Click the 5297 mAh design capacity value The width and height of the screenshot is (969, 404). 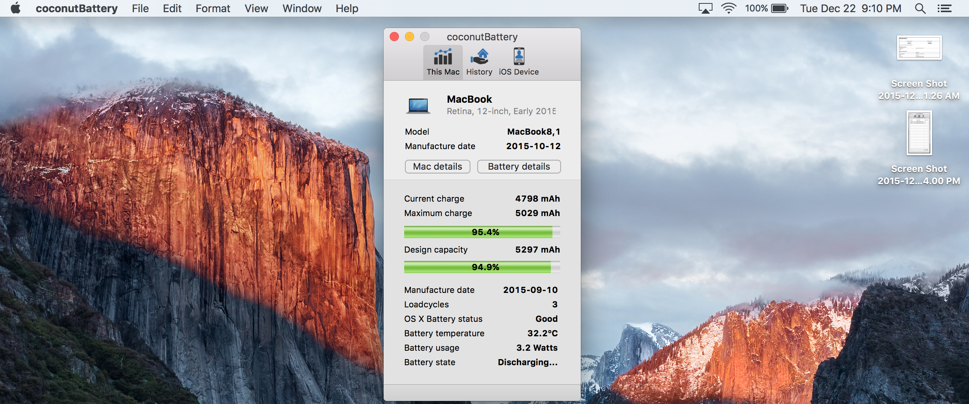[x=537, y=250]
